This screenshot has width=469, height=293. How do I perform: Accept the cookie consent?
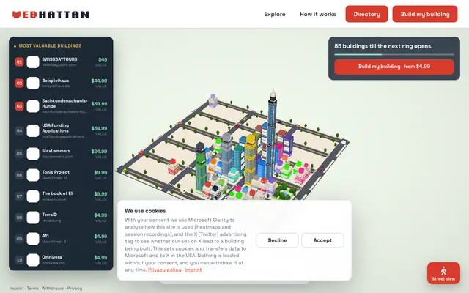(322, 240)
